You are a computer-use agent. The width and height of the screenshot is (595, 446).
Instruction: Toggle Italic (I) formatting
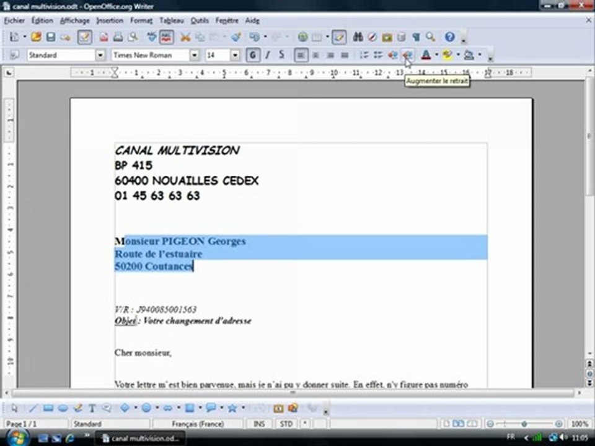[268, 55]
